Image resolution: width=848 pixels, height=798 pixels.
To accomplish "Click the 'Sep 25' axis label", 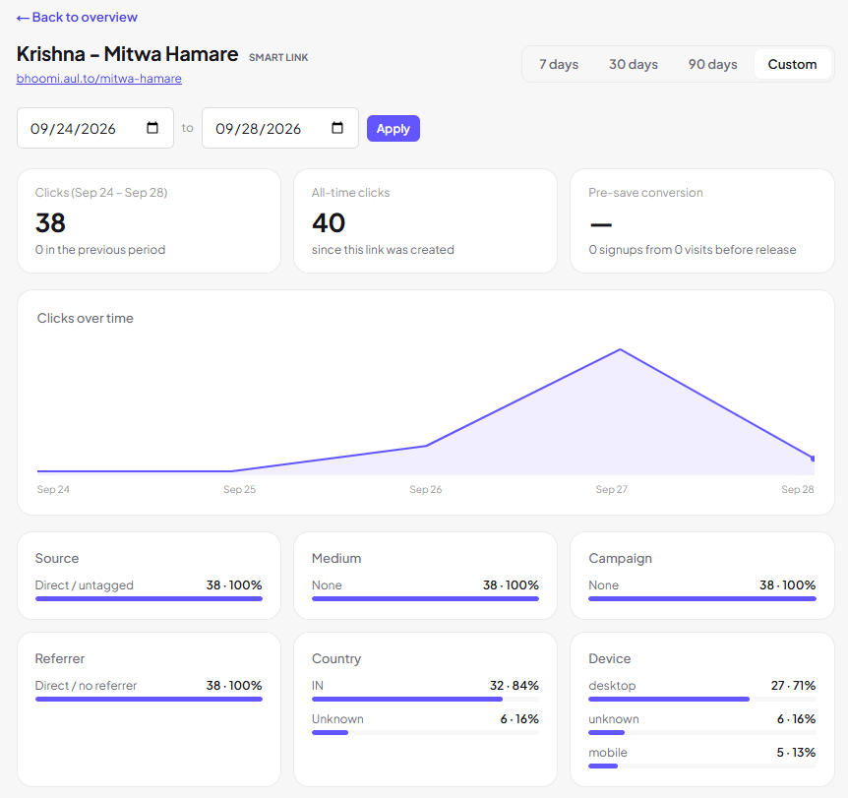I will (x=240, y=489).
